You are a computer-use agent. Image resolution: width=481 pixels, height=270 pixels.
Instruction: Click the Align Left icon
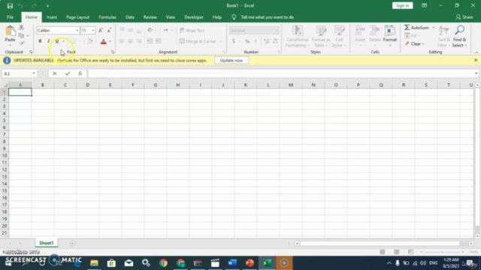pyautogui.click(x=122, y=41)
